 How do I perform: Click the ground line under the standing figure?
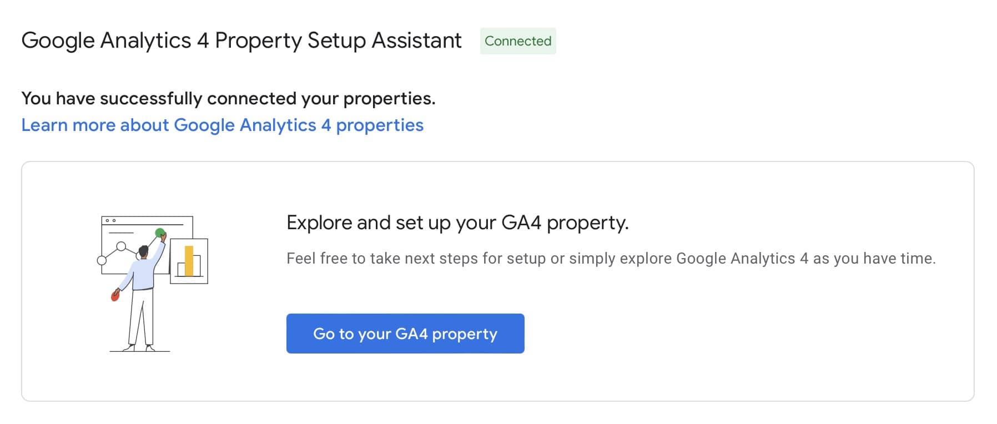pos(139,350)
